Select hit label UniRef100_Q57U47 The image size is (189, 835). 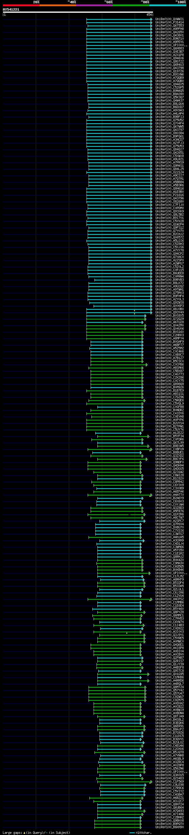click(x=169, y=694)
